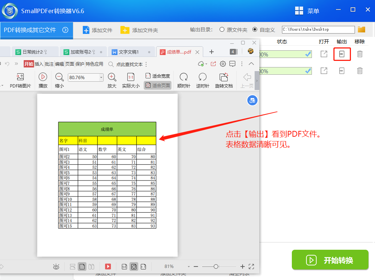Select the 原文件夹 radio button
The height and width of the screenshot is (280, 375).
[222, 30]
